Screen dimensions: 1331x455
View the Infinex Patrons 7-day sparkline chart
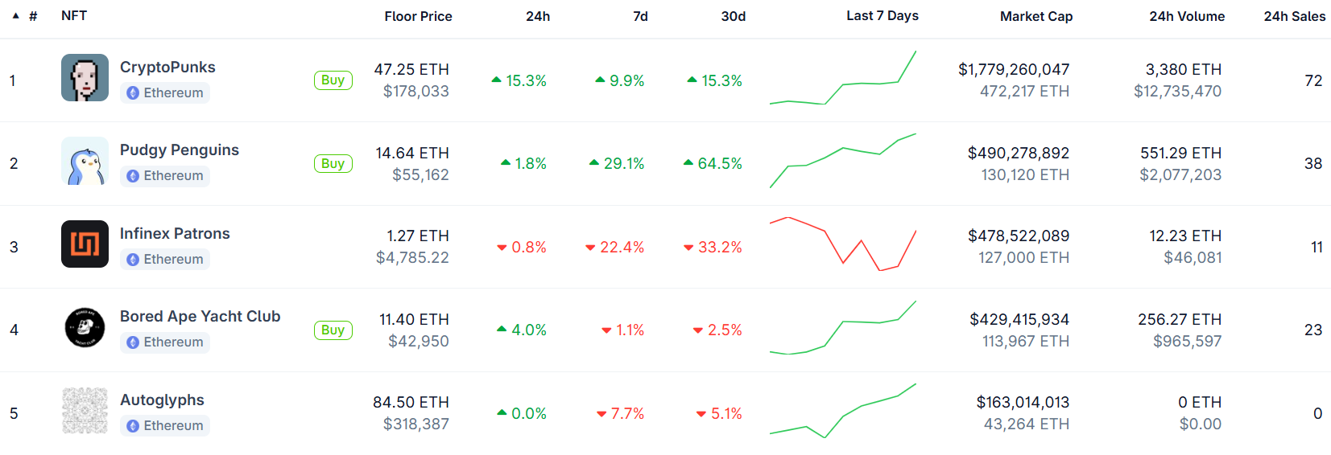pyautogui.click(x=843, y=244)
